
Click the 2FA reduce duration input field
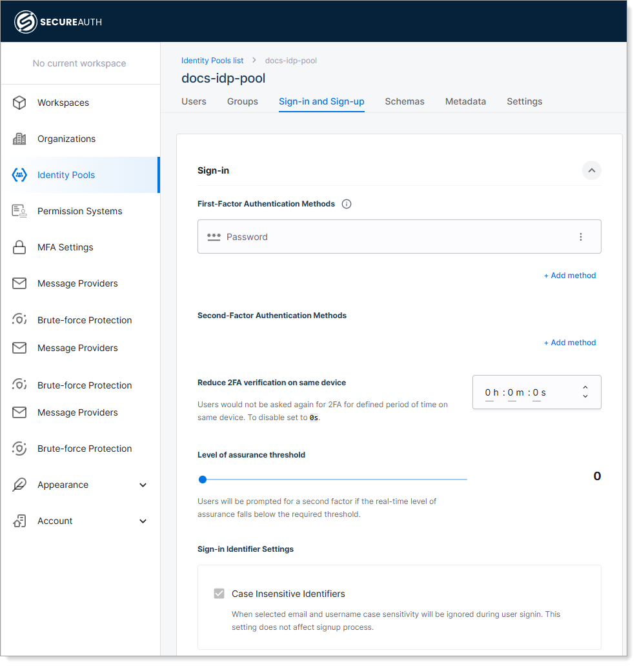point(537,392)
